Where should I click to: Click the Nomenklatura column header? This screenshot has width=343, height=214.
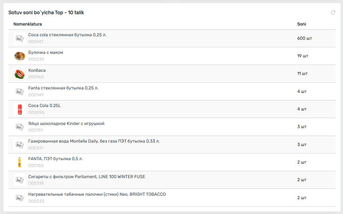tap(28, 24)
